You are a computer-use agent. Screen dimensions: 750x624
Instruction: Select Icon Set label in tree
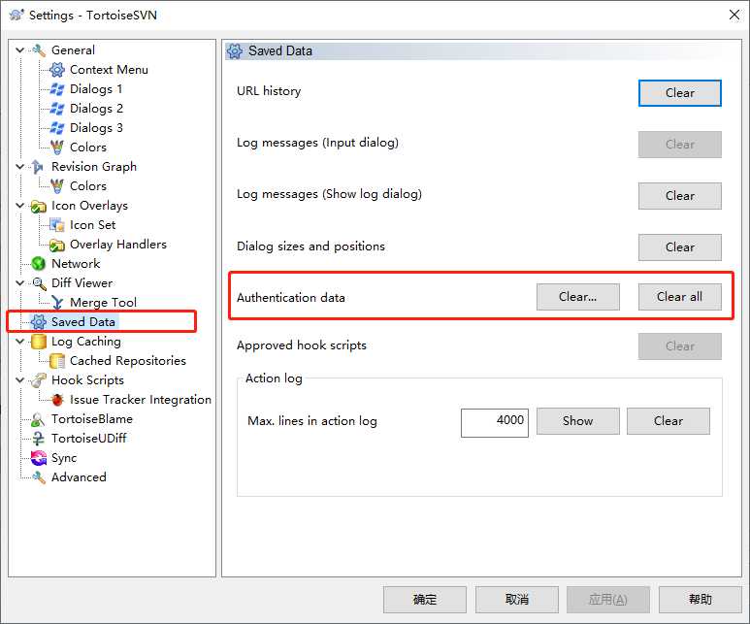(x=93, y=225)
